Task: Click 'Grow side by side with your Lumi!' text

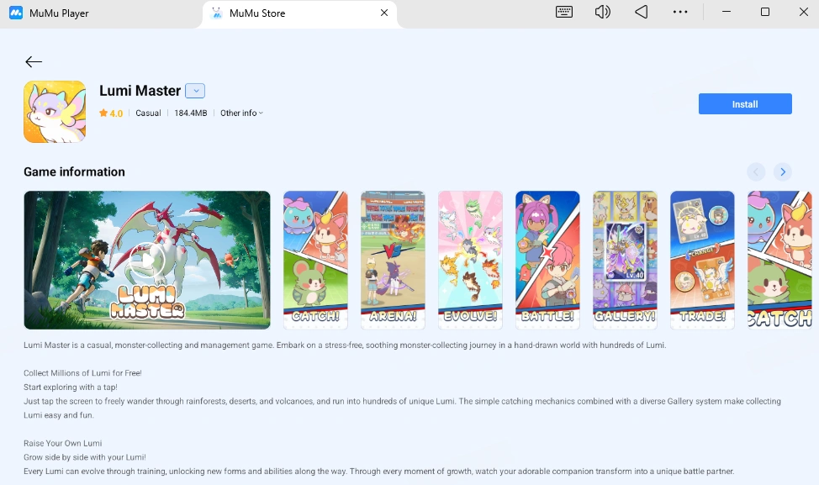Action: tap(85, 457)
